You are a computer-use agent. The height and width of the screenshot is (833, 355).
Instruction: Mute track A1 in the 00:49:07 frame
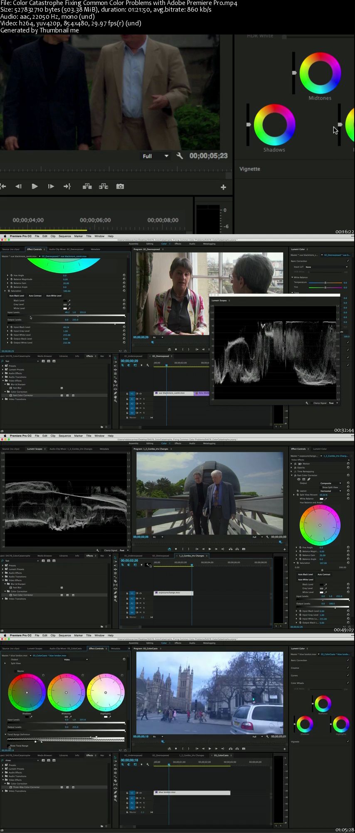[141, 598]
